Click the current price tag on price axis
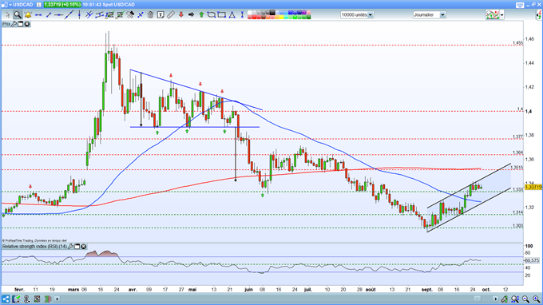The width and height of the screenshot is (543, 305). [533, 187]
